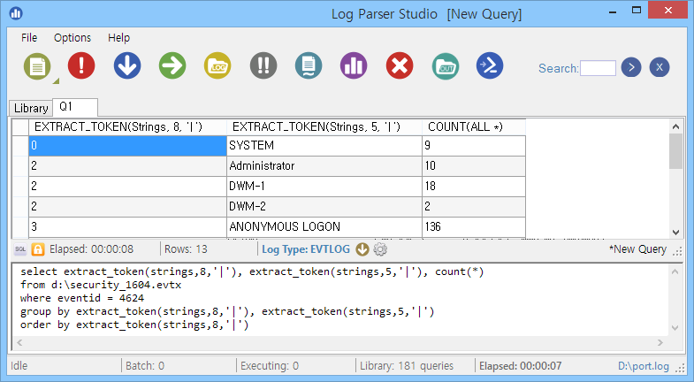Close the Log Parser Studio window
The height and width of the screenshot is (382, 694).
pyautogui.click(x=667, y=10)
